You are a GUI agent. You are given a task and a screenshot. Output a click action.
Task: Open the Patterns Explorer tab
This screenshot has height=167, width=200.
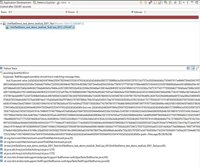coord(44,2)
